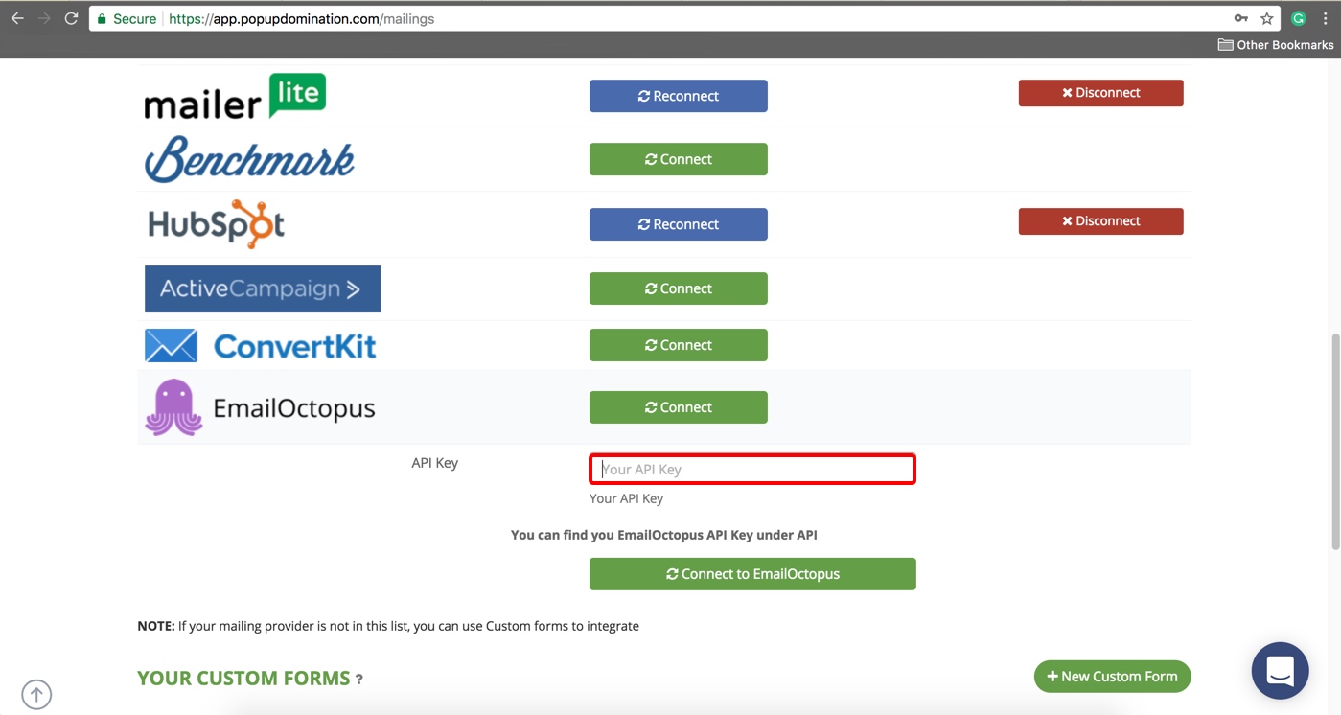Click the page vertical scrollbar

(1334, 442)
